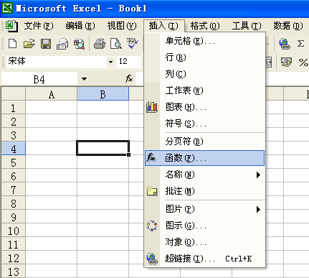Click cell A1
Screen dimensions: 309x278
pyautogui.click(x=52, y=108)
